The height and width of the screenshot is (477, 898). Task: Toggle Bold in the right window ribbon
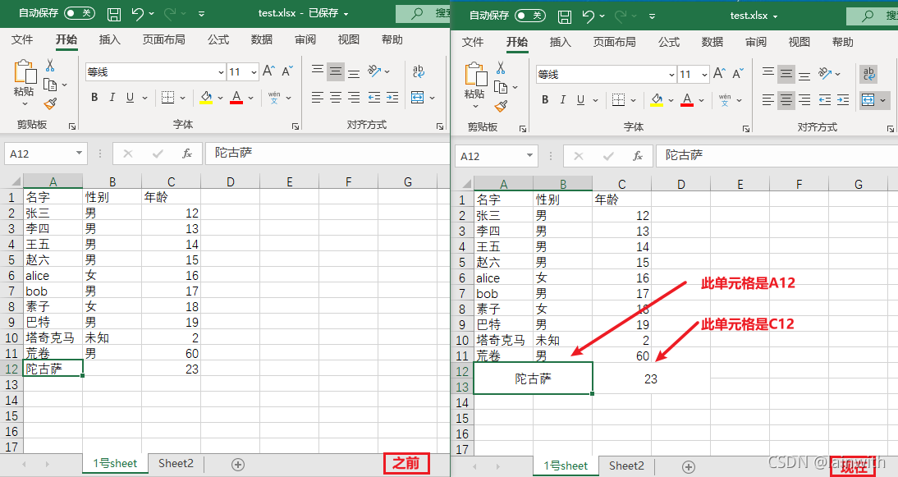(x=545, y=99)
